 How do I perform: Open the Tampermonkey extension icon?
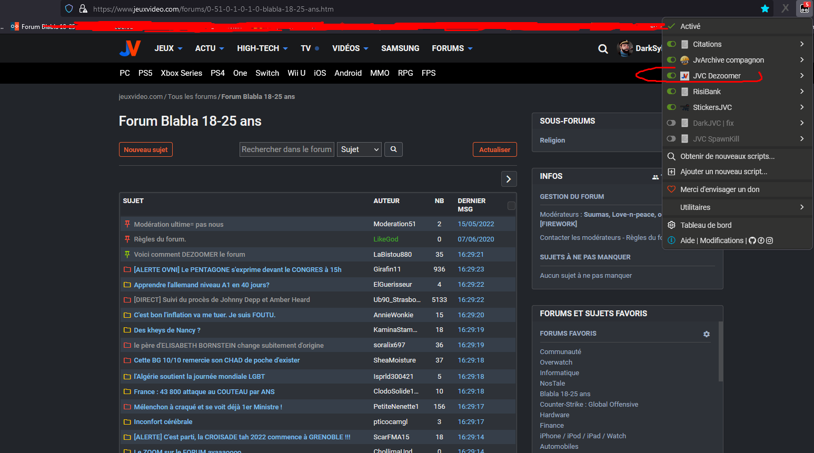coord(804,8)
